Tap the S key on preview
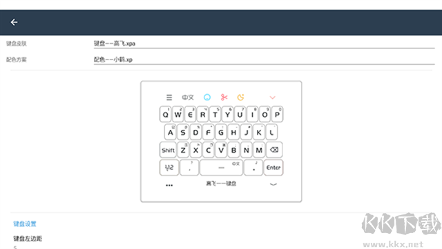 [183, 132]
